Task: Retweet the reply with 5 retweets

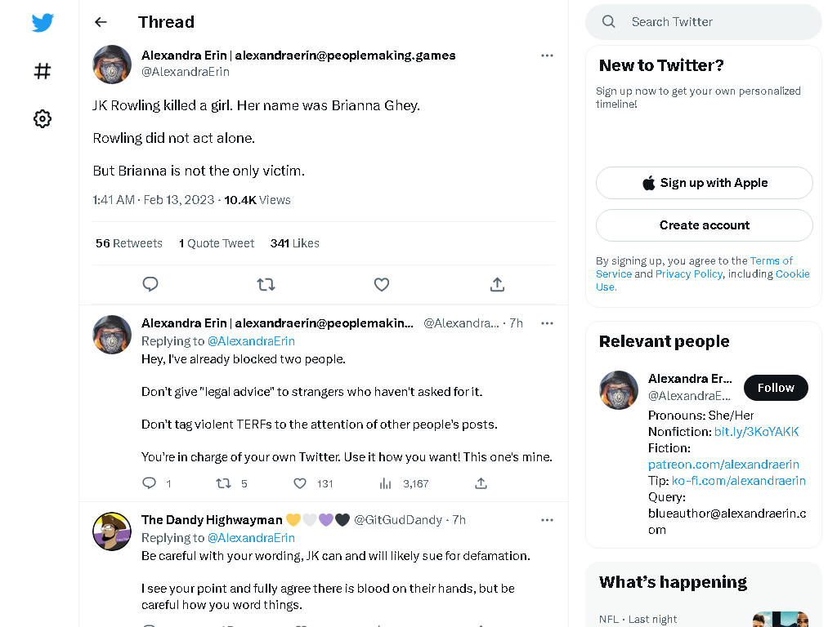Action: tap(223, 483)
